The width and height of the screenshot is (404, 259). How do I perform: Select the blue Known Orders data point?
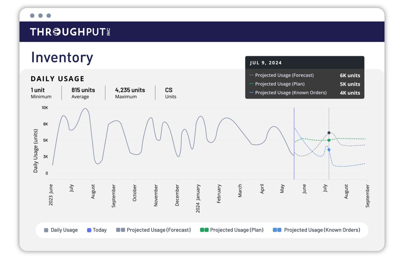329,150
